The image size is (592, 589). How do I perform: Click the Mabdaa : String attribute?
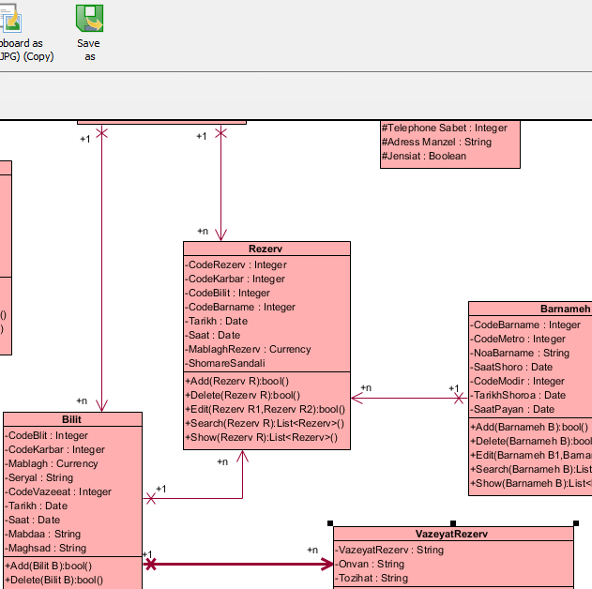(x=42, y=534)
